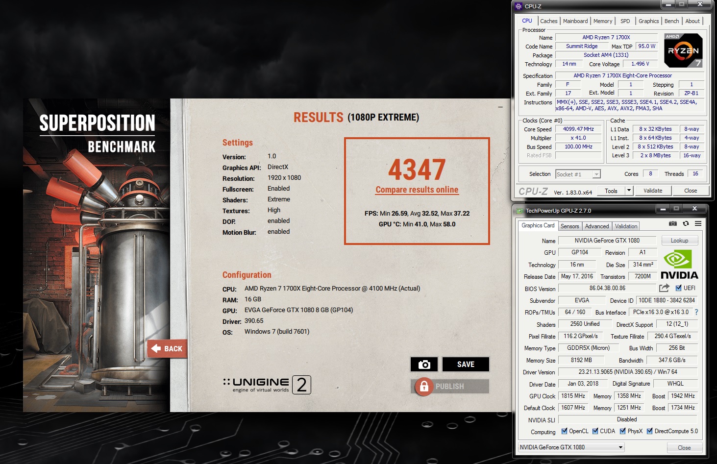
Task: Click the Memory Type GDDR5X (Micron) field
Action: (588, 348)
